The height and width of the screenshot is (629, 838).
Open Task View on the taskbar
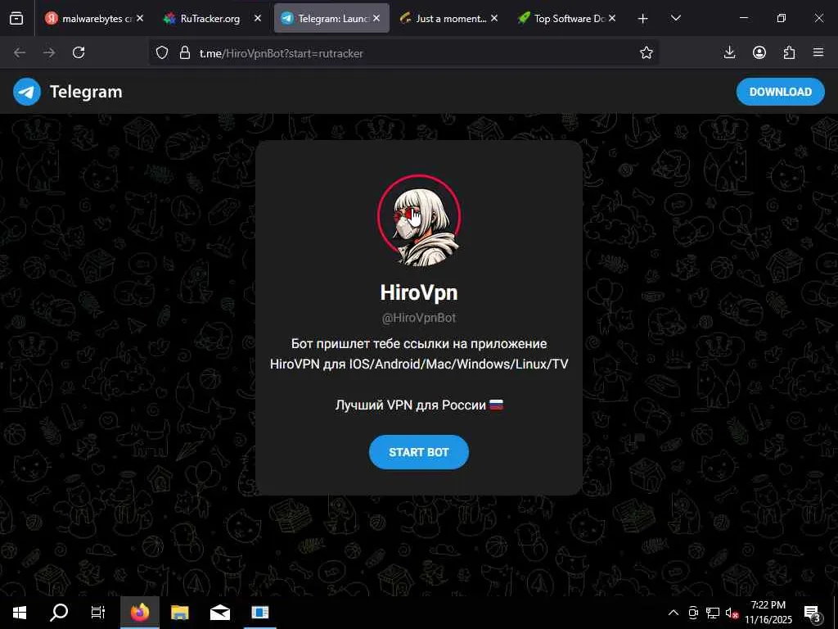(98, 613)
